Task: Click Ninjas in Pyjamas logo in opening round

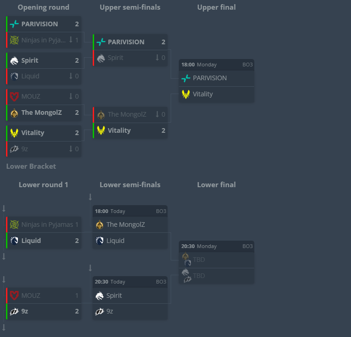Action: pos(14,40)
